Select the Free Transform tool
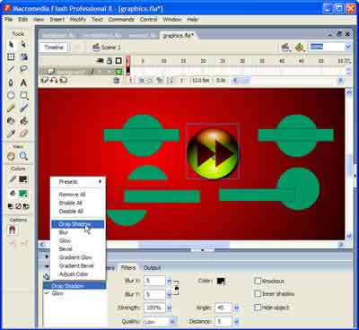The height and width of the screenshot is (330, 359). pos(11,56)
